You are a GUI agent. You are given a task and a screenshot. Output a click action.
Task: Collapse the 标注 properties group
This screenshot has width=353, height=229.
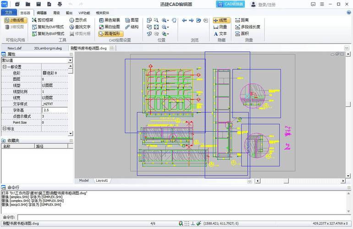pyautogui.click(x=4, y=129)
